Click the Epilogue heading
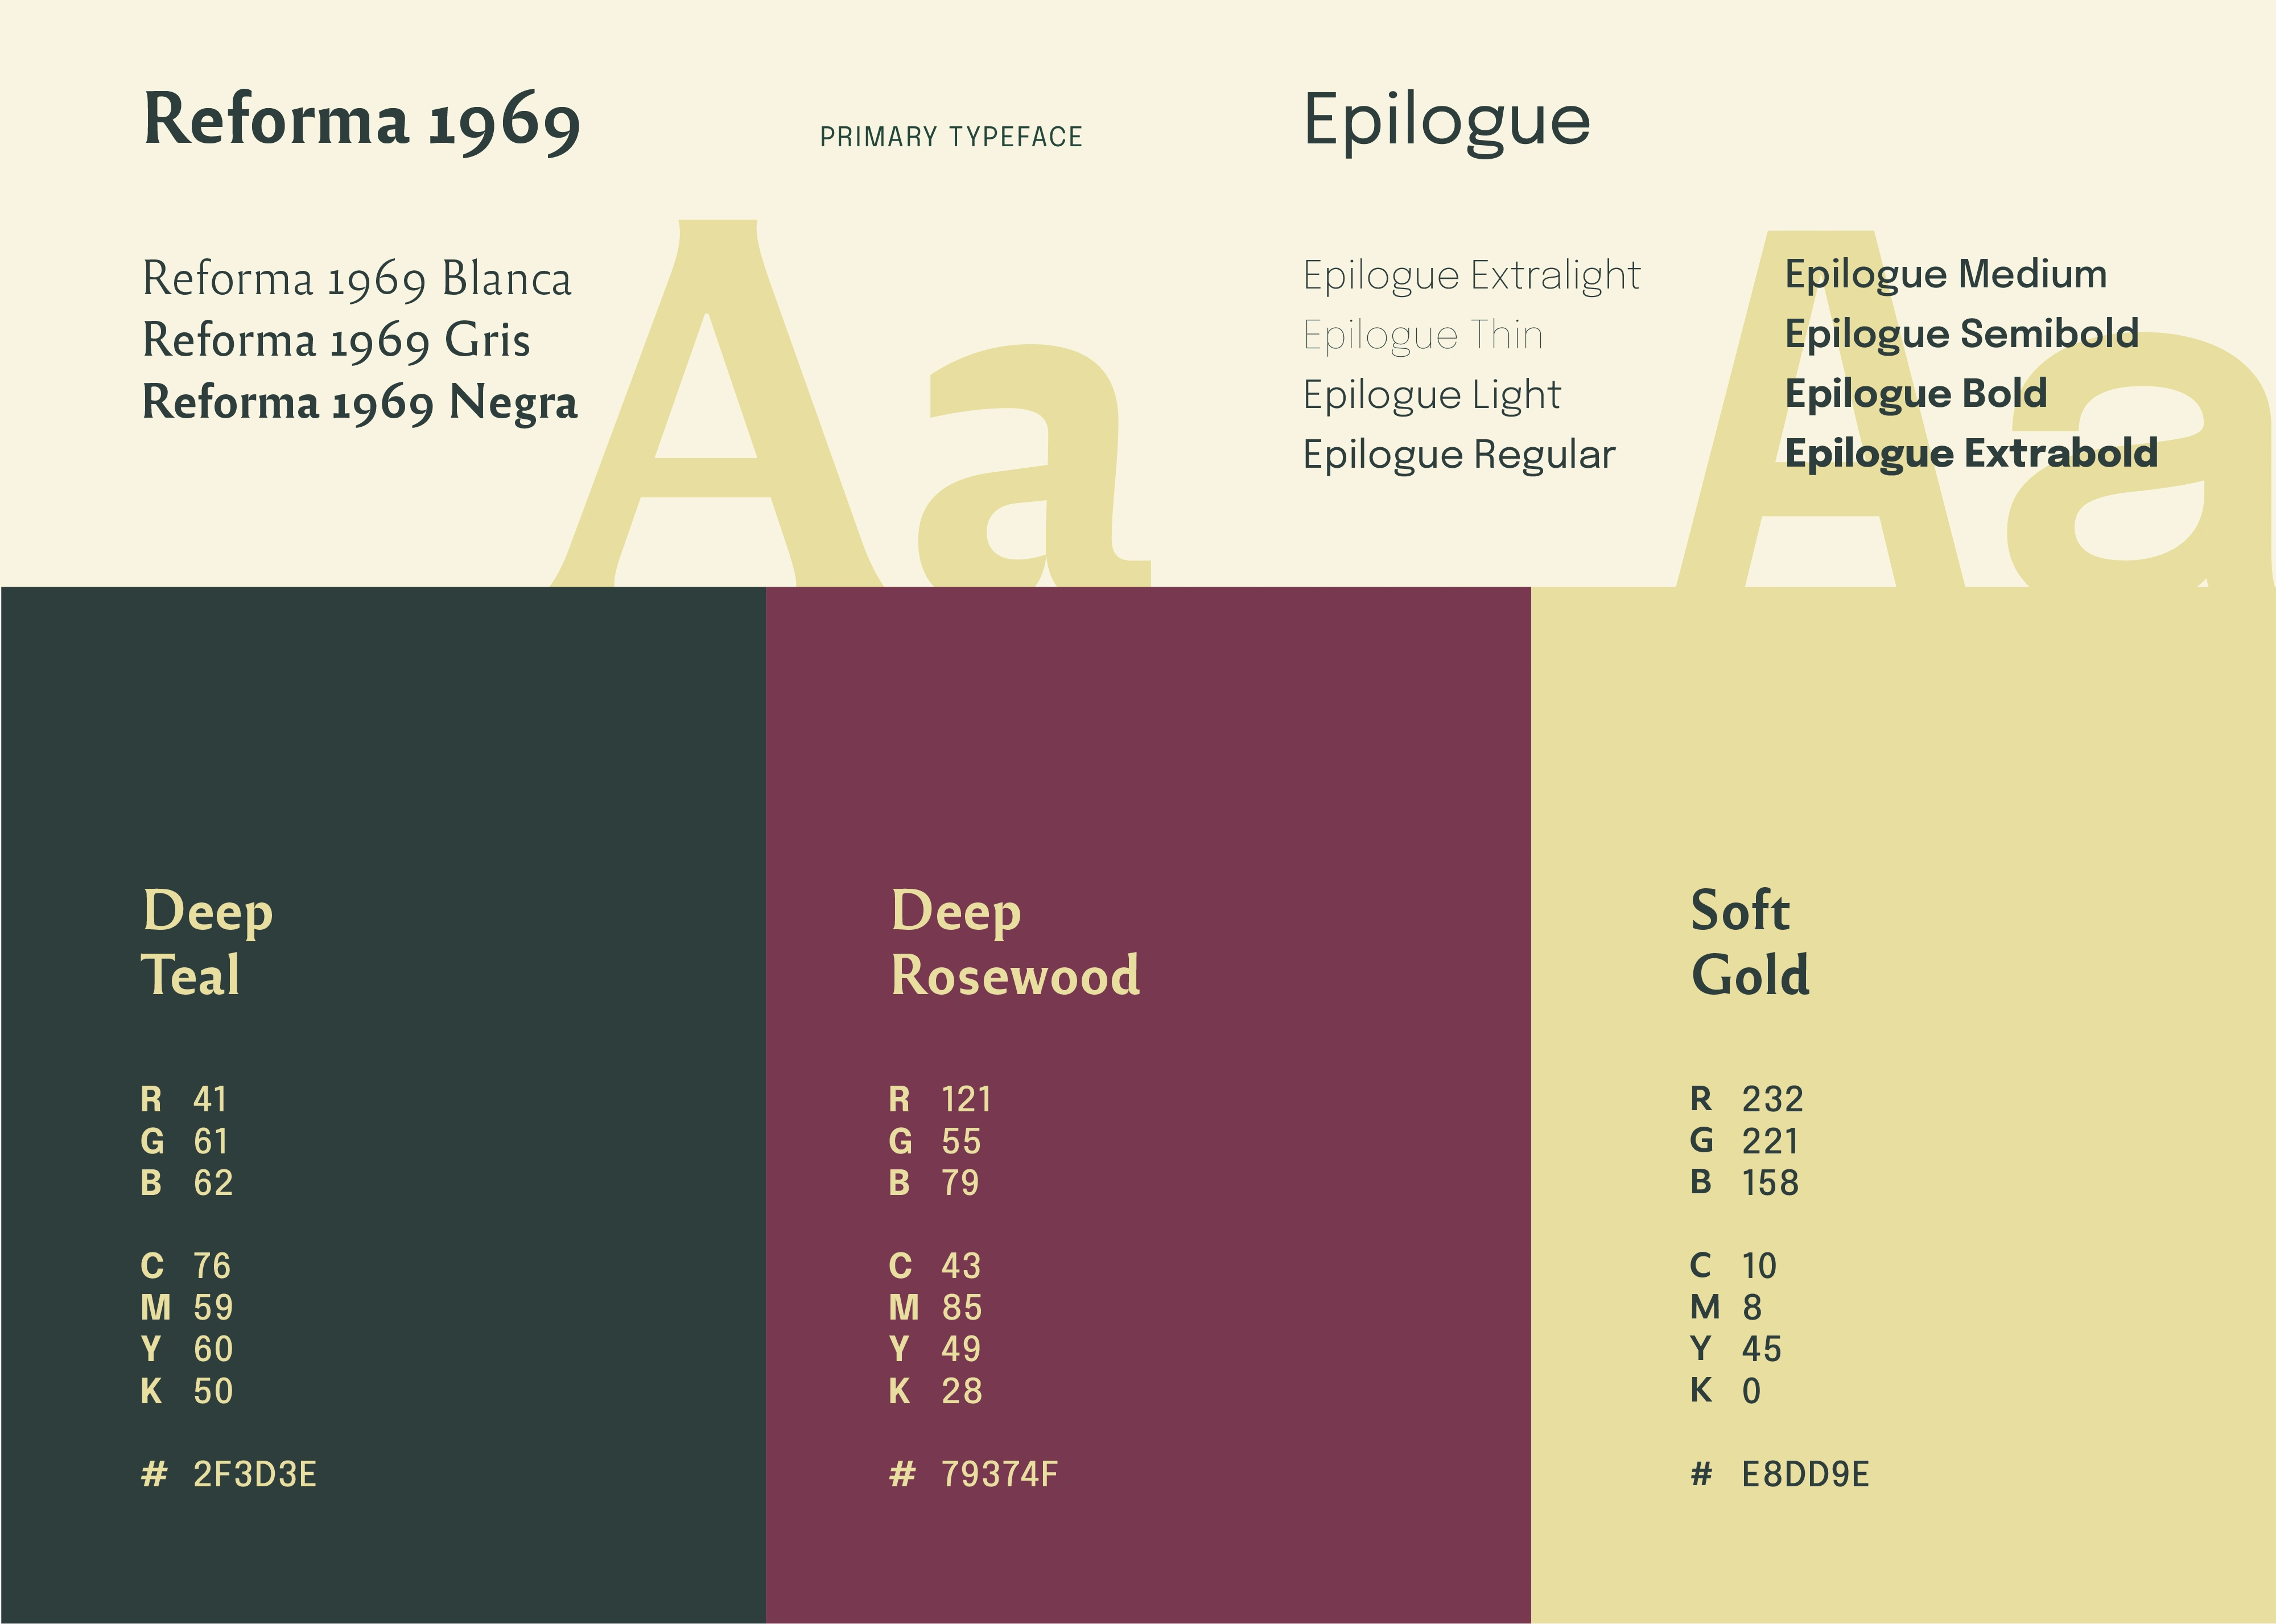Image resolution: width=2276 pixels, height=1624 pixels. pyautogui.click(x=1446, y=122)
